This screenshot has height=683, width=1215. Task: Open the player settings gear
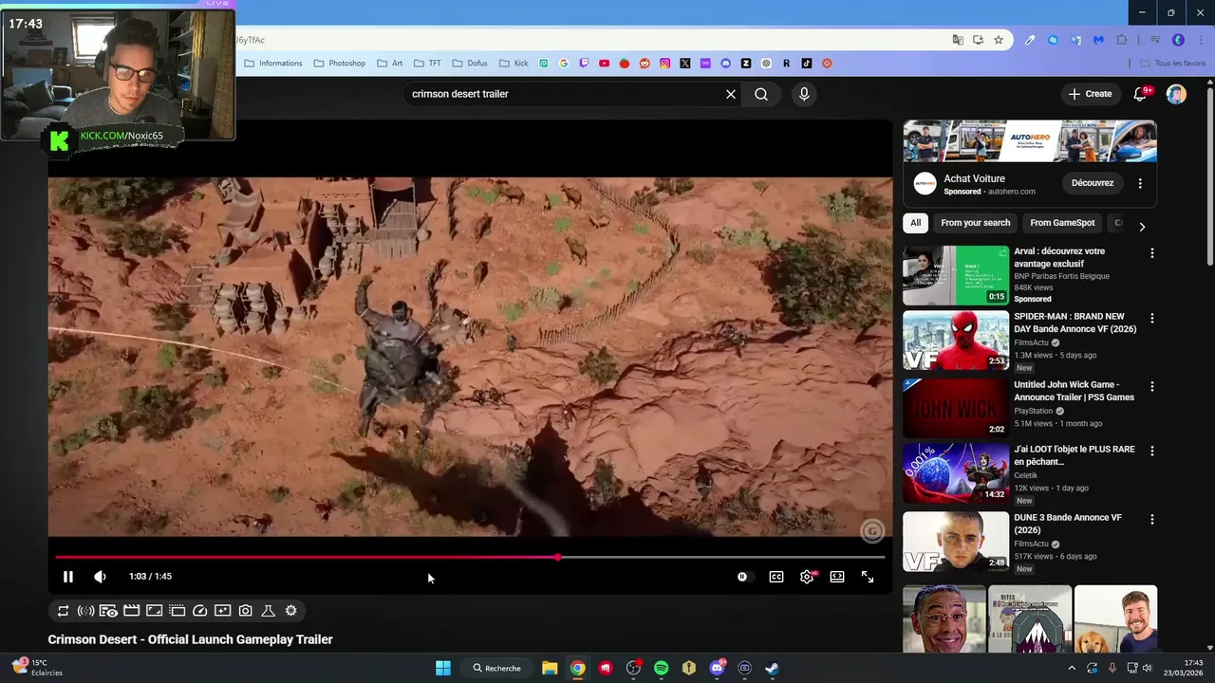[x=807, y=577]
